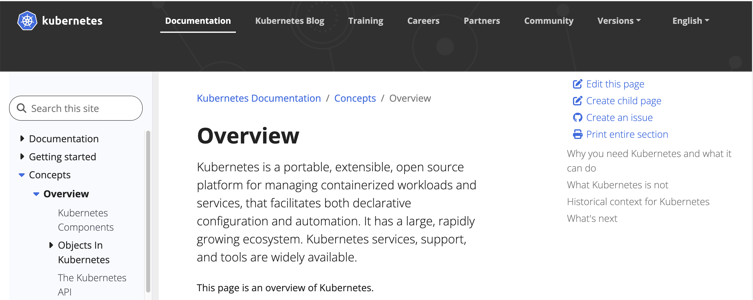This screenshot has width=753, height=300.
Task: Collapse the Overview subsection arrow
Action: (36, 194)
